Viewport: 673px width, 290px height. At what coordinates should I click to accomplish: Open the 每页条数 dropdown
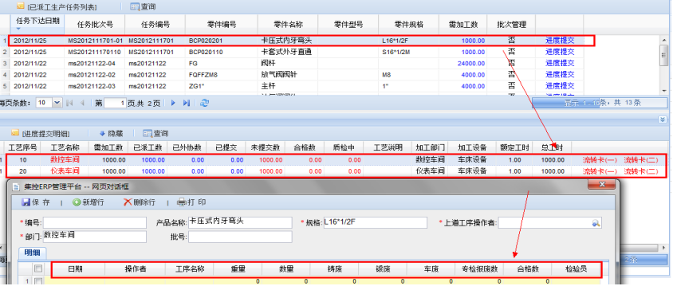(57, 103)
